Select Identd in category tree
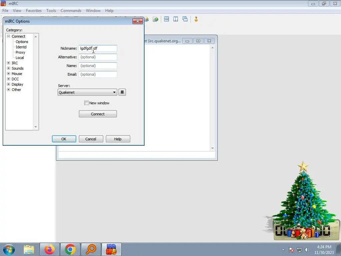Image resolution: width=341 pixels, height=256 pixels. 21,47
